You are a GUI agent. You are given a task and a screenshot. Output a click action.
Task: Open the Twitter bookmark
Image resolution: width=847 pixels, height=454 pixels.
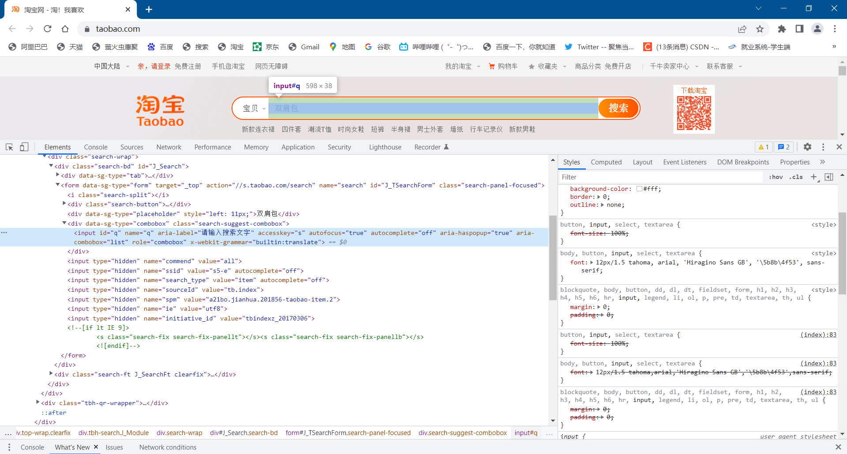coord(599,47)
